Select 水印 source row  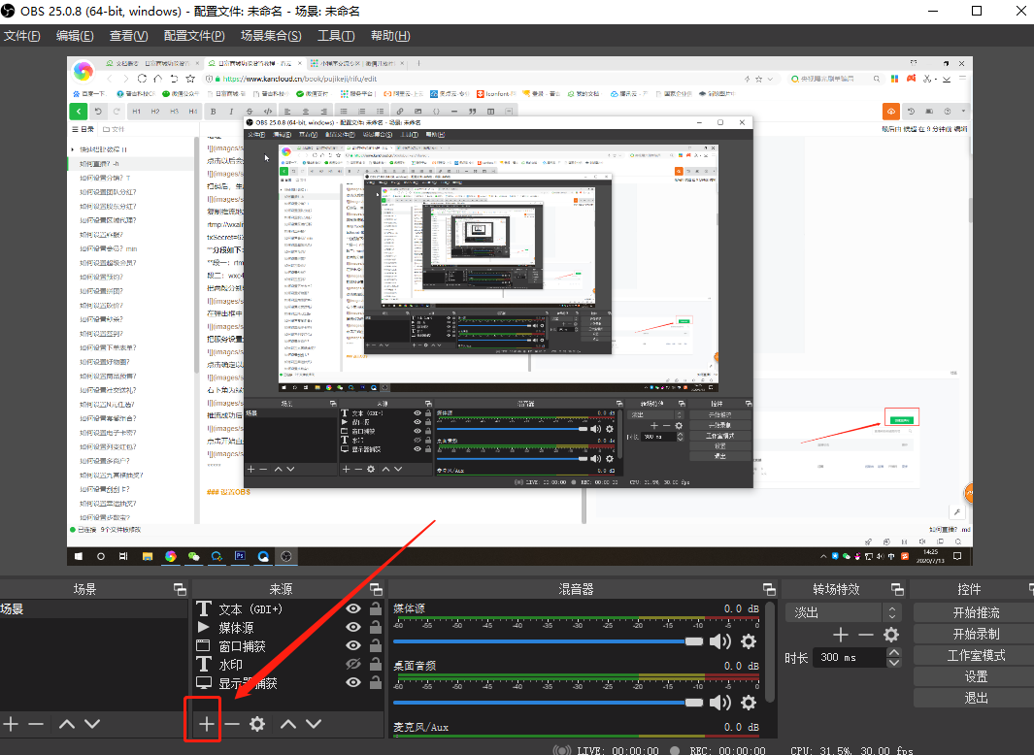point(288,664)
